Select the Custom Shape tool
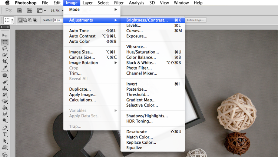Image resolution: width=278 pixels, height=157 pixels. (x=5, y=147)
